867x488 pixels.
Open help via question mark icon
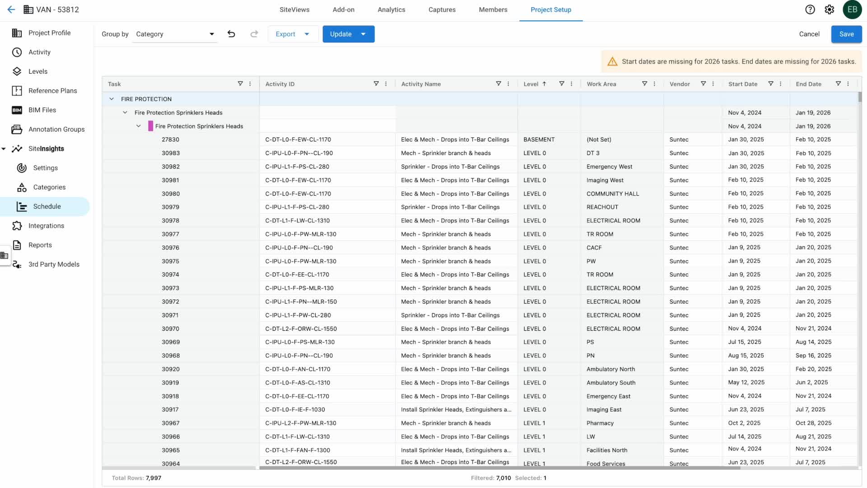810,9
